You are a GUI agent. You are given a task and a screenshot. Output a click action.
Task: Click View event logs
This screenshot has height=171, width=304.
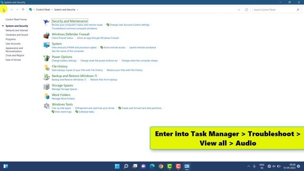coord(63,112)
